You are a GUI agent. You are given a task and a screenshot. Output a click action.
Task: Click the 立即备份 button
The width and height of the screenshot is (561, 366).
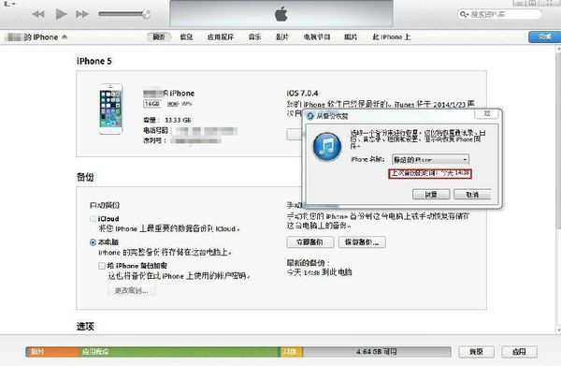click(x=309, y=242)
